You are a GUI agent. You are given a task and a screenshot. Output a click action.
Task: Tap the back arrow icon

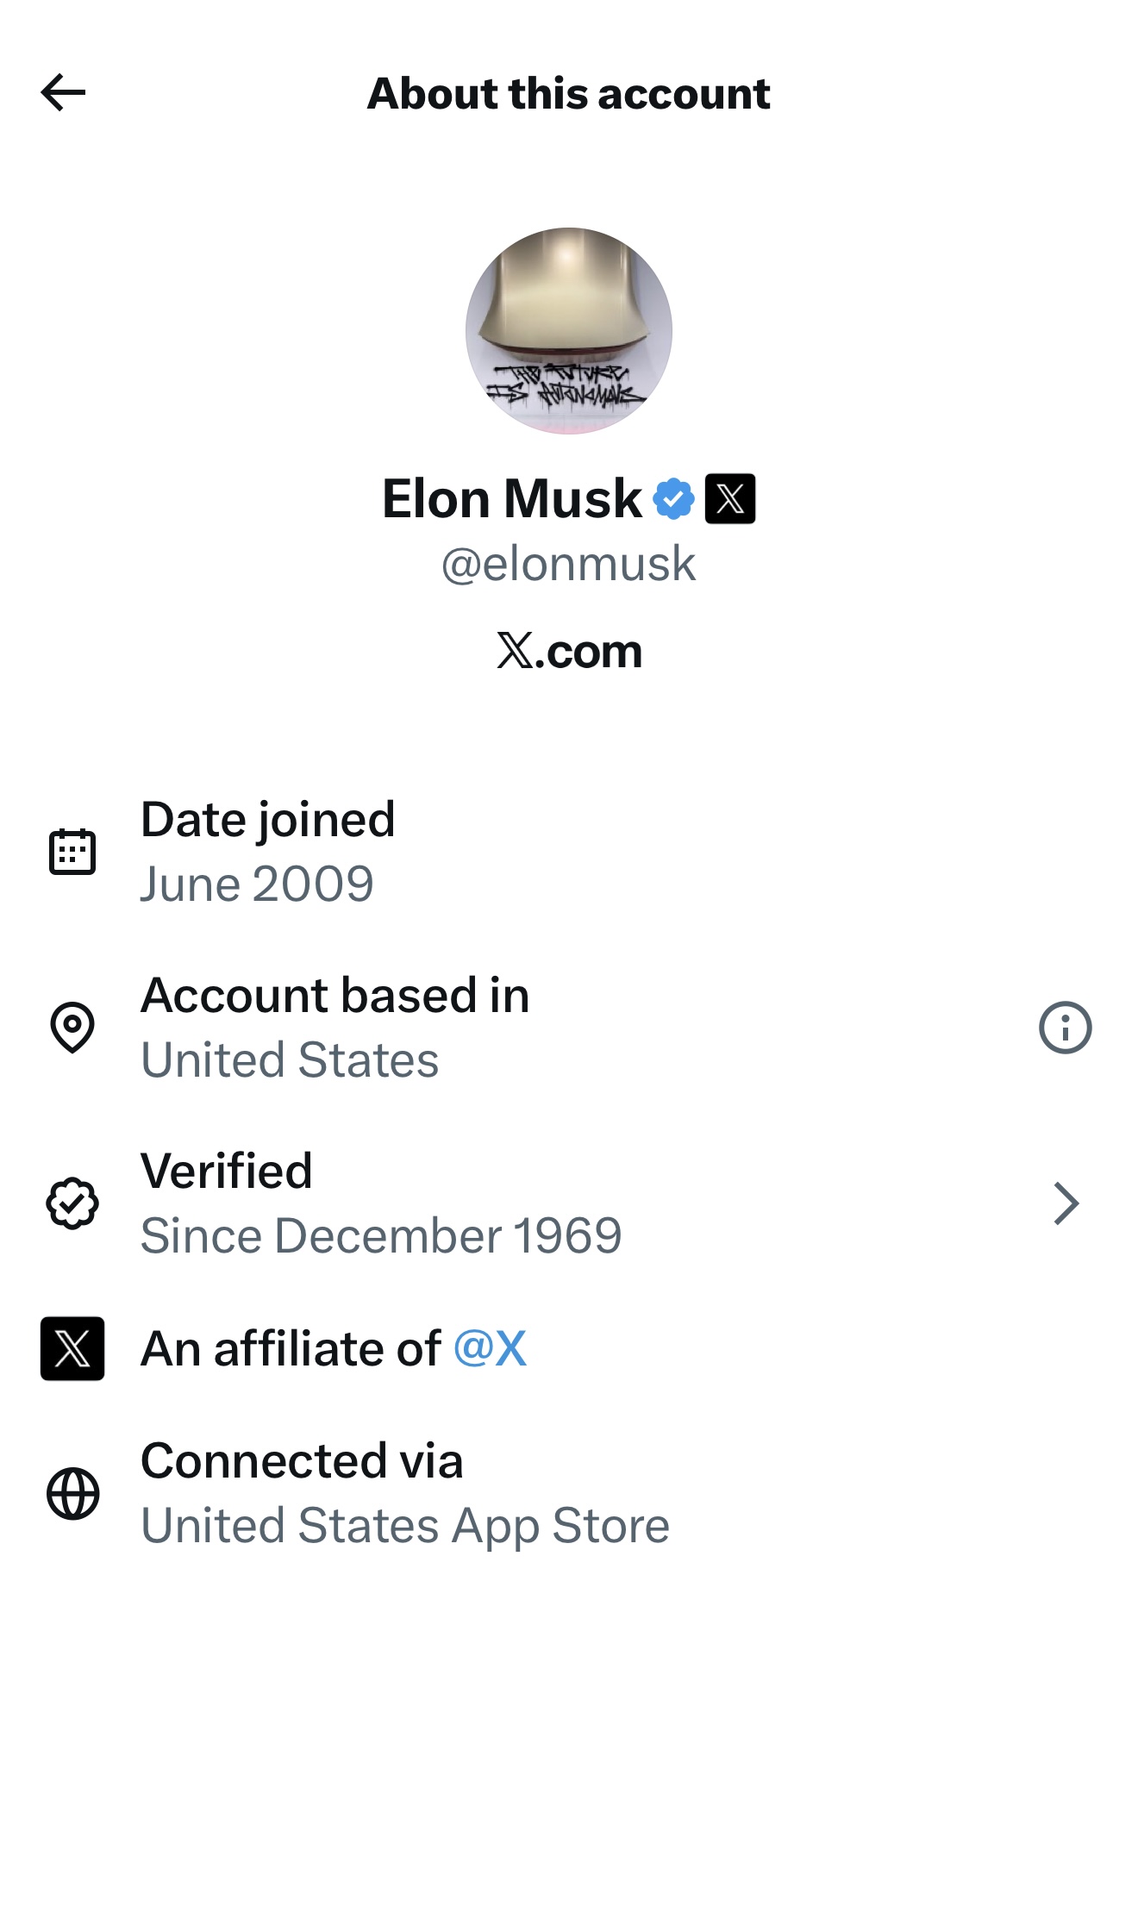tap(64, 93)
